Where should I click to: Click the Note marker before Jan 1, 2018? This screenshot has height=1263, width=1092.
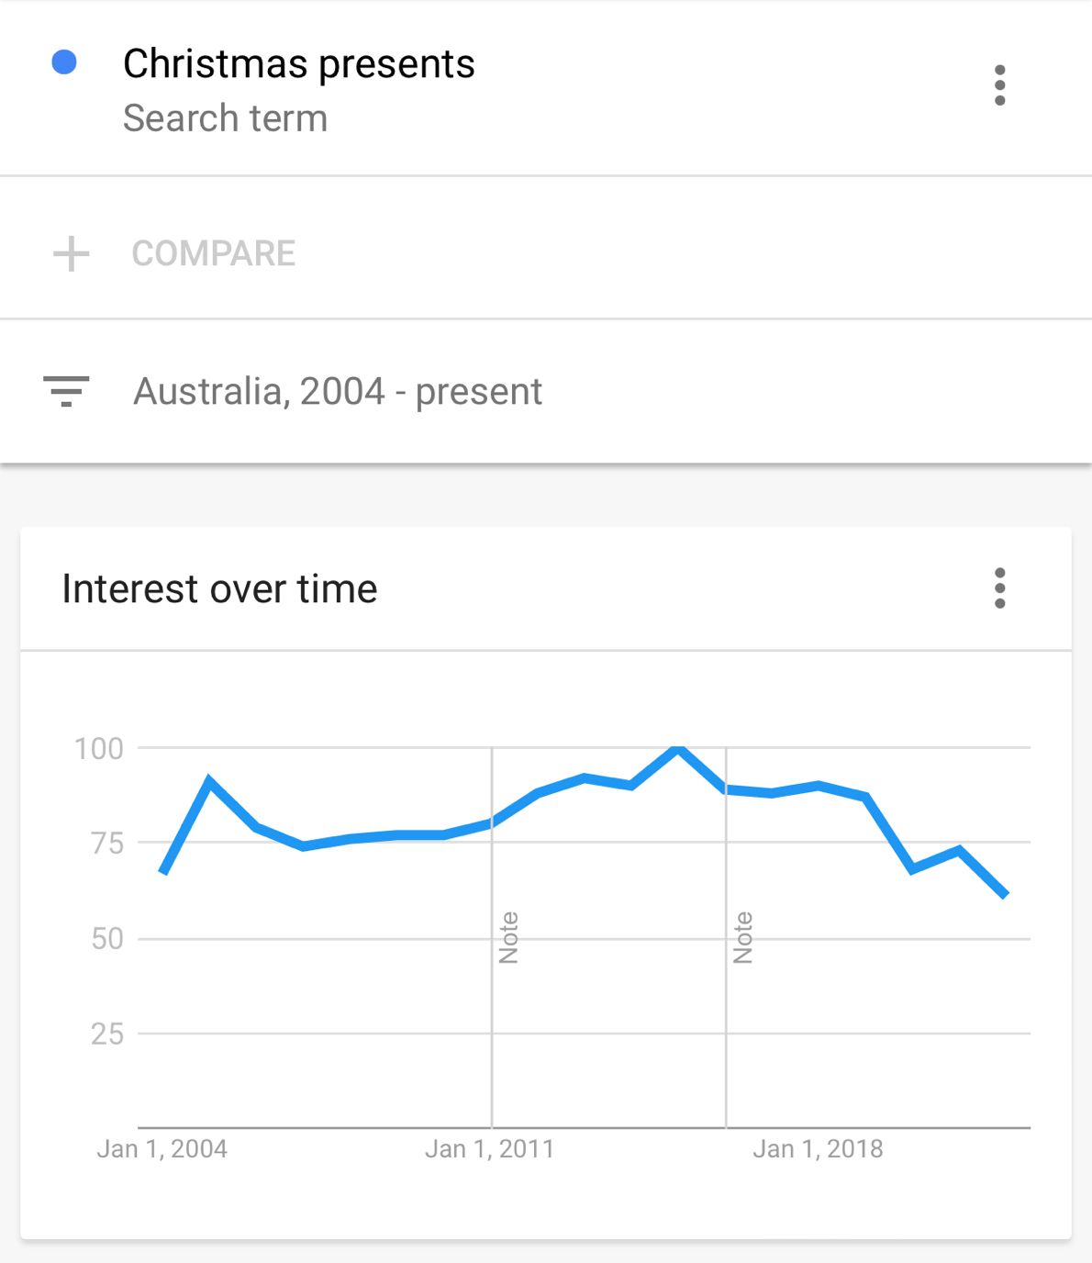click(742, 937)
